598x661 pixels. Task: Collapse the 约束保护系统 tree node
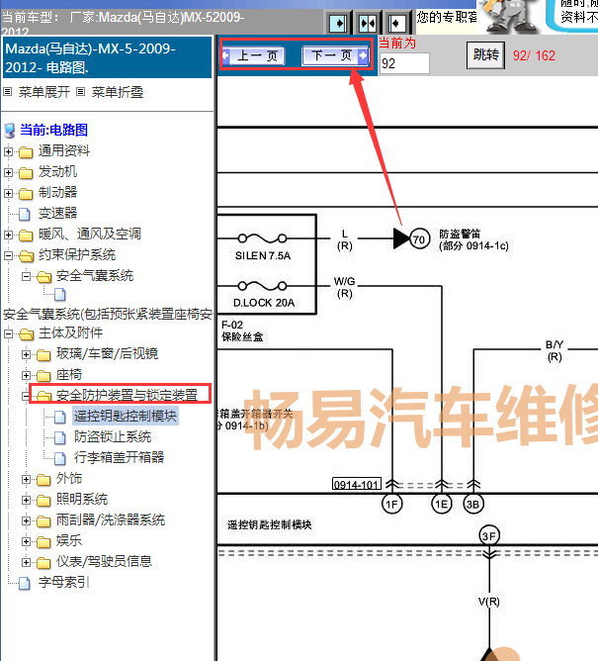click(8, 256)
